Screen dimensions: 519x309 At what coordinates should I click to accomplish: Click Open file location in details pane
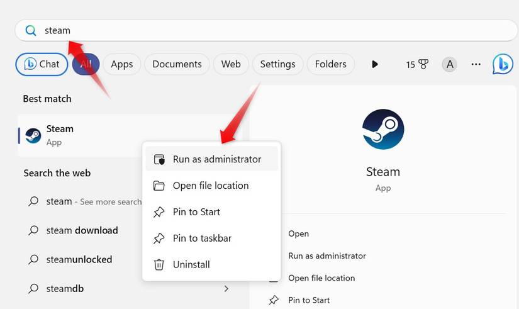tap(321, 278)
